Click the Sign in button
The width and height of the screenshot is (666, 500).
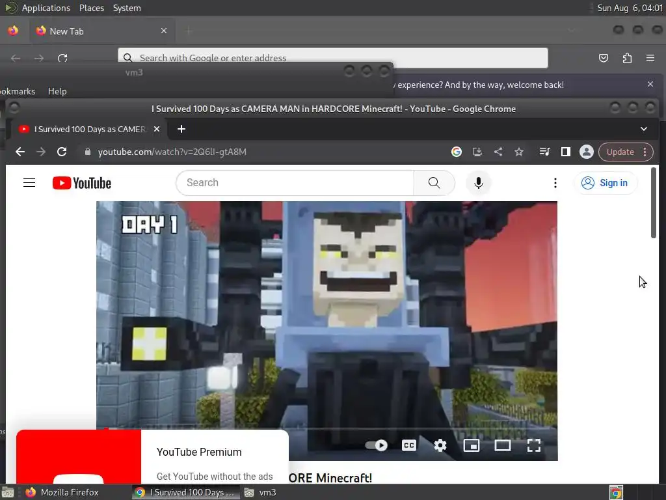click(606, 183)
